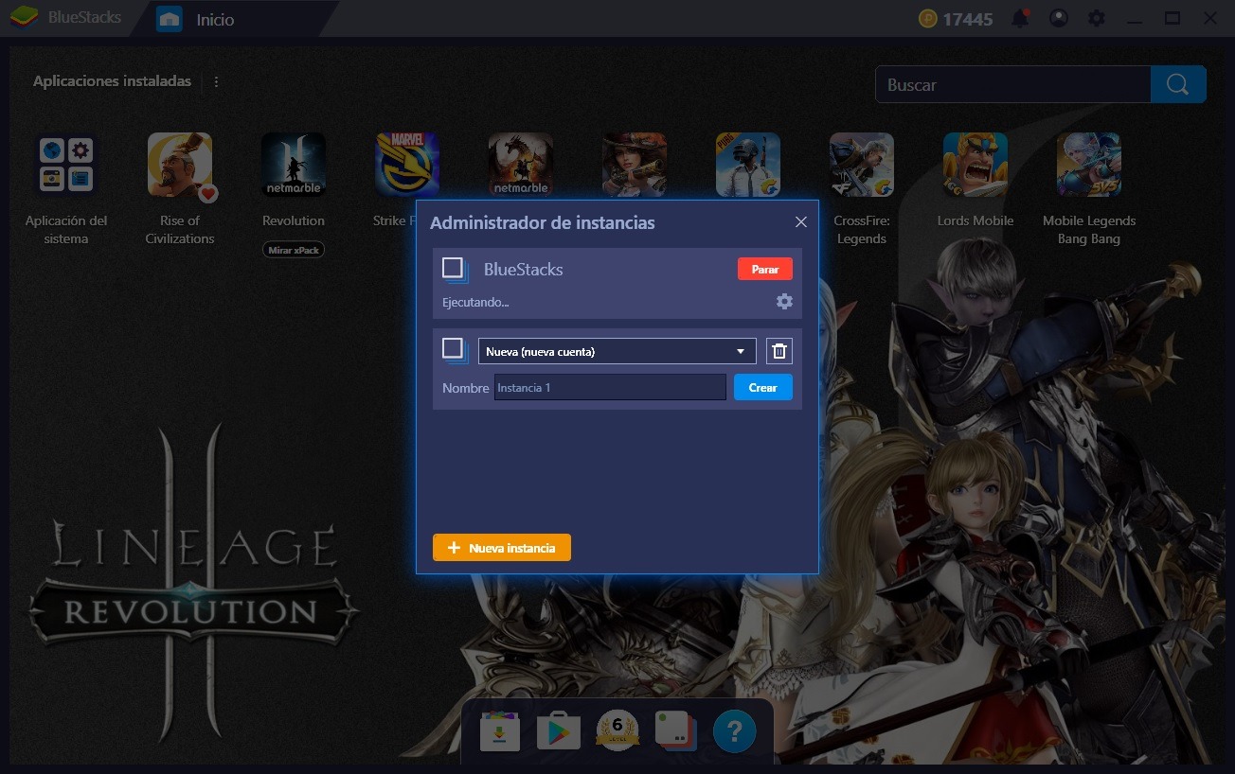Click the Aplicaciones instaladas heading
This screenshot has width=1235, height=774.
pos(112,81)
